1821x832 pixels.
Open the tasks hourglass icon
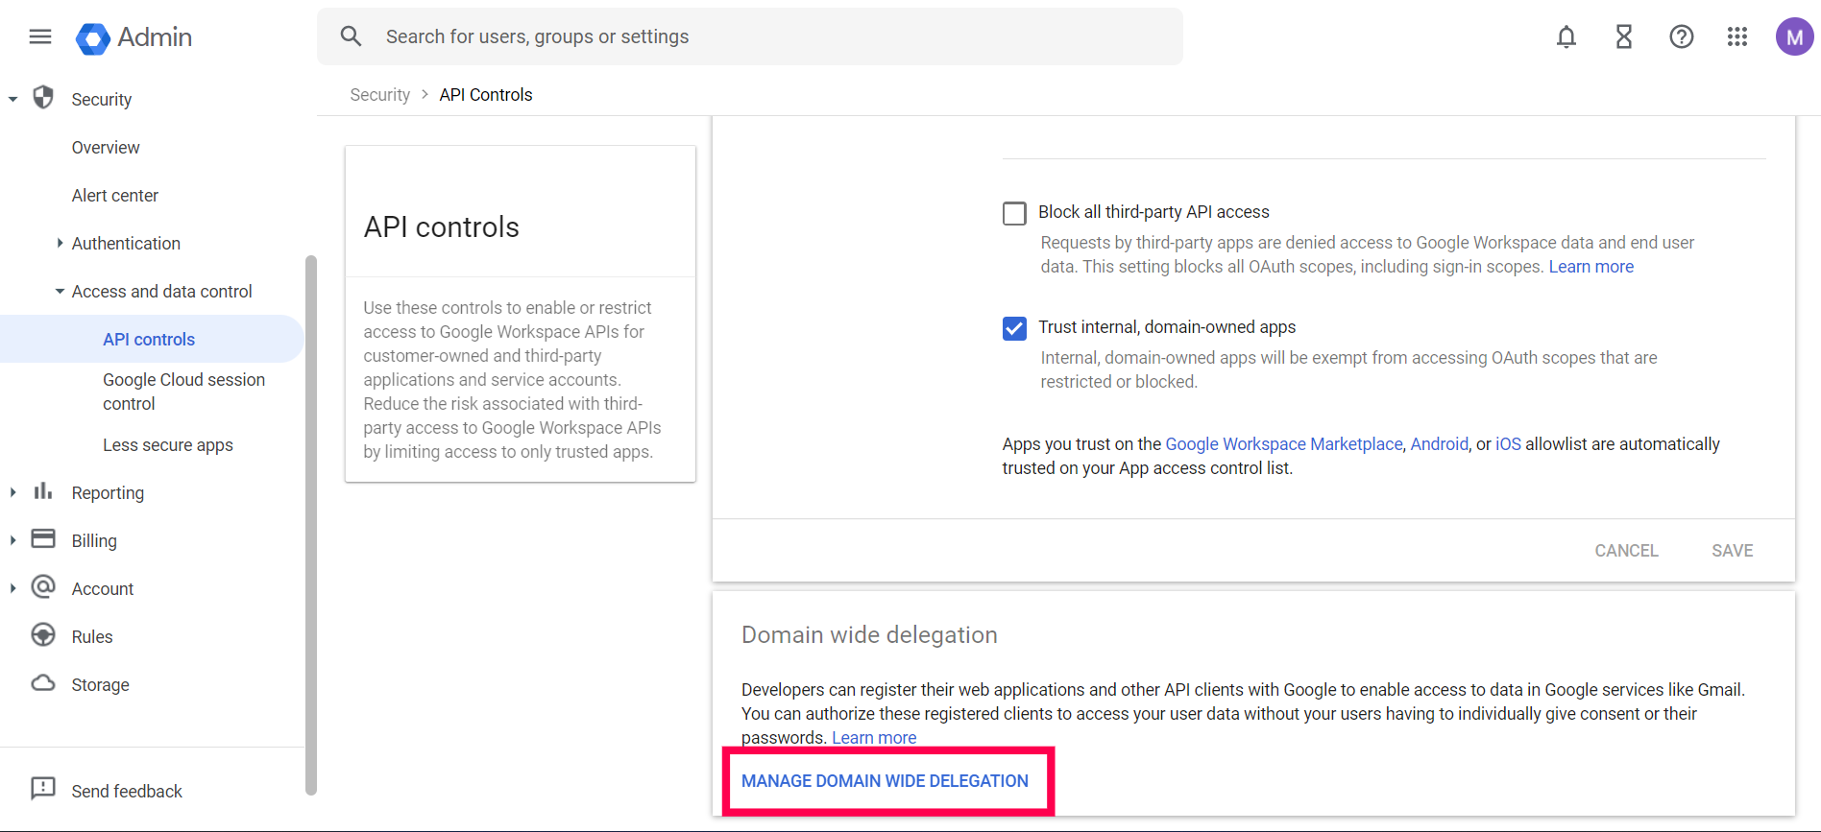click(1624, 37)
